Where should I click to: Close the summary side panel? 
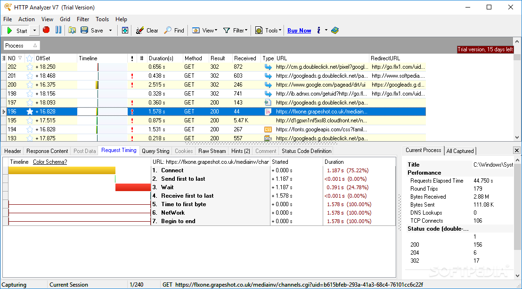(517, 150)
